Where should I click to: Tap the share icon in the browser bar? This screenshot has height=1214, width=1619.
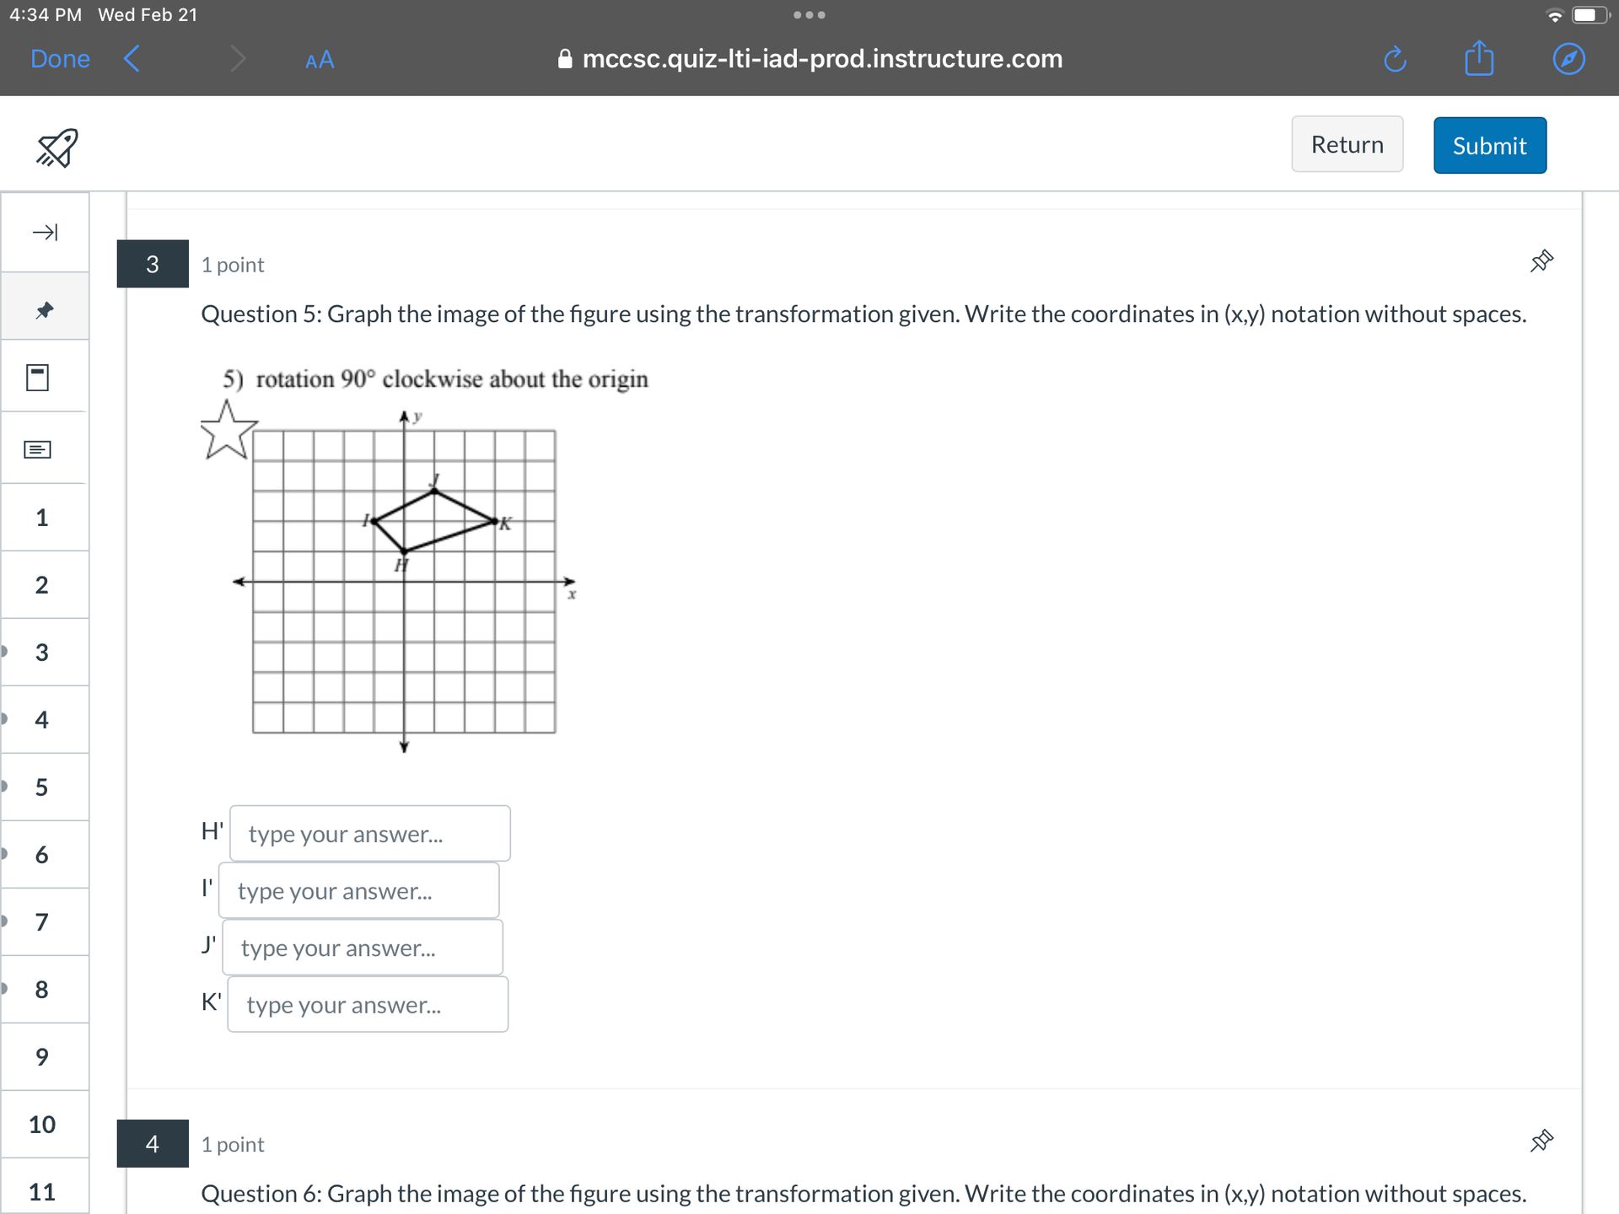[1479, 59]
